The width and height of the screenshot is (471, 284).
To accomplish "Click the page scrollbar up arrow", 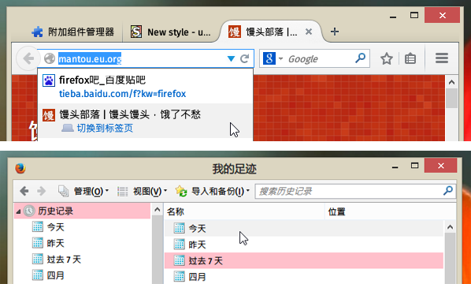I will (451, 82).
